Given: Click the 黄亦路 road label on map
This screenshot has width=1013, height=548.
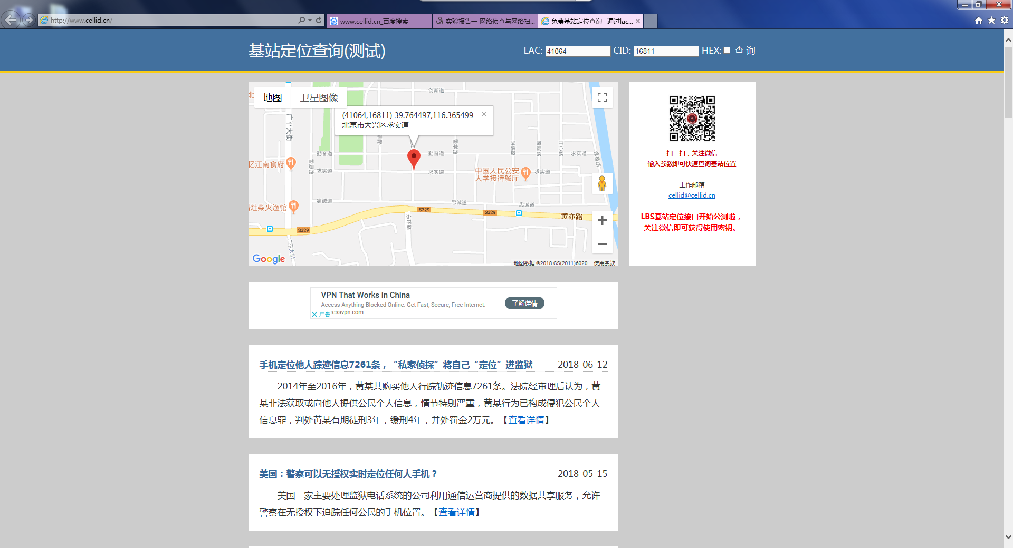Looking at the screenshot, I should point(571,217).
